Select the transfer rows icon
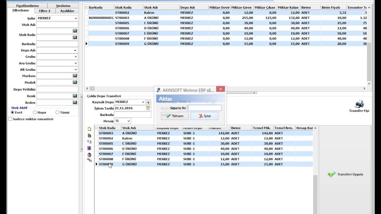 89,142
